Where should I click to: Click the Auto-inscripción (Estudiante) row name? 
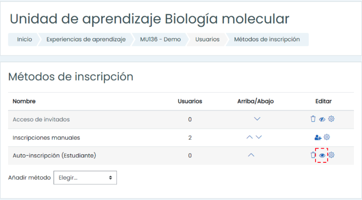tap(54, 156)
